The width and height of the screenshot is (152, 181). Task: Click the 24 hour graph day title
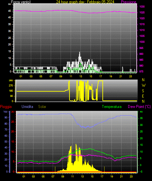(x=85, y=2)
